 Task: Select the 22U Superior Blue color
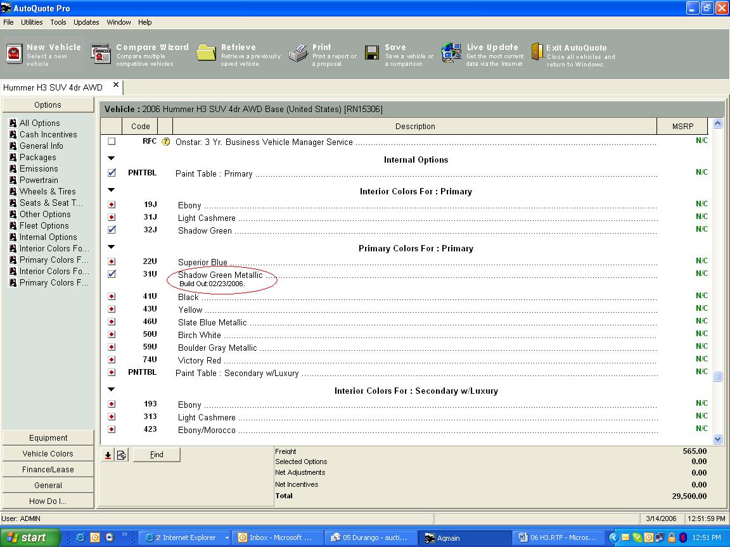coord(112,261)
